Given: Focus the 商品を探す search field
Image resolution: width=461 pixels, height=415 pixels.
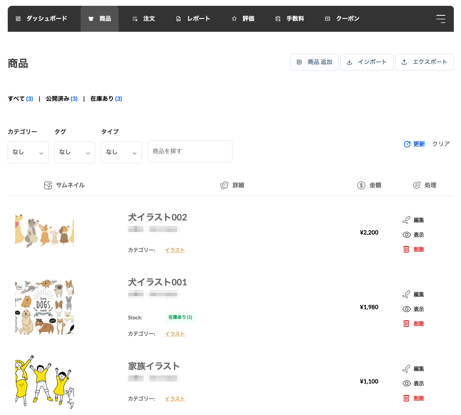Looking at the screenshot, I should click(190, 151).
